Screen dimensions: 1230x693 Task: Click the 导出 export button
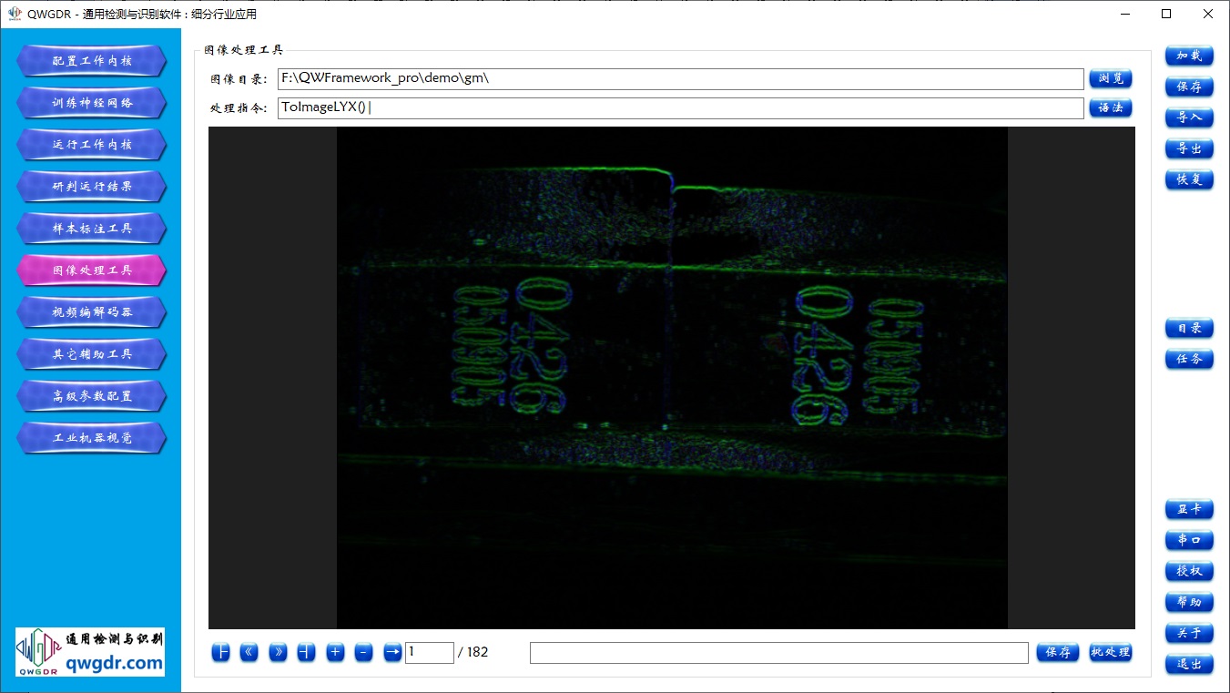pyautogui.click(x=1189, y=148)
